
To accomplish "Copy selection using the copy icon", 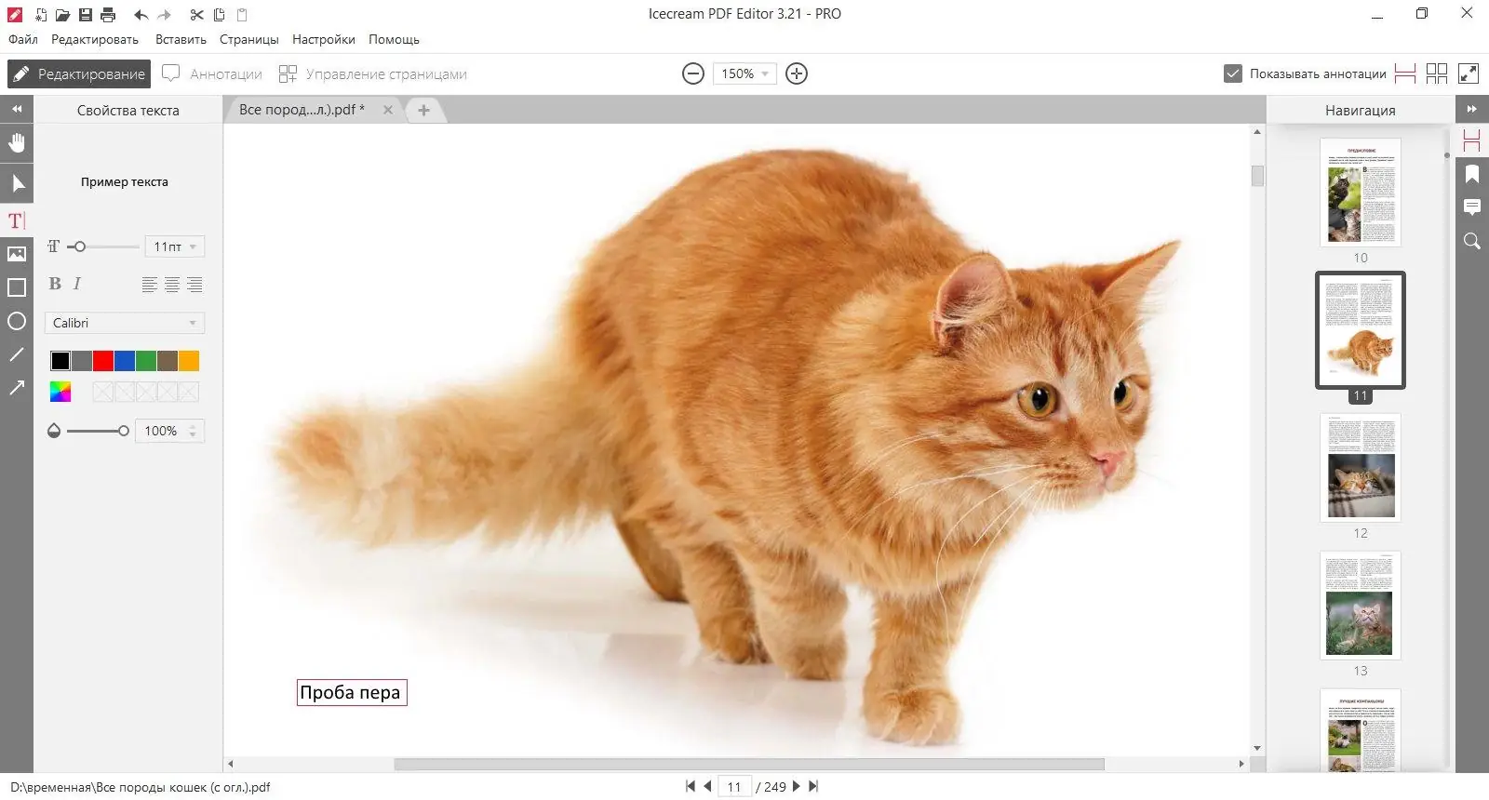I will [220, 15].
